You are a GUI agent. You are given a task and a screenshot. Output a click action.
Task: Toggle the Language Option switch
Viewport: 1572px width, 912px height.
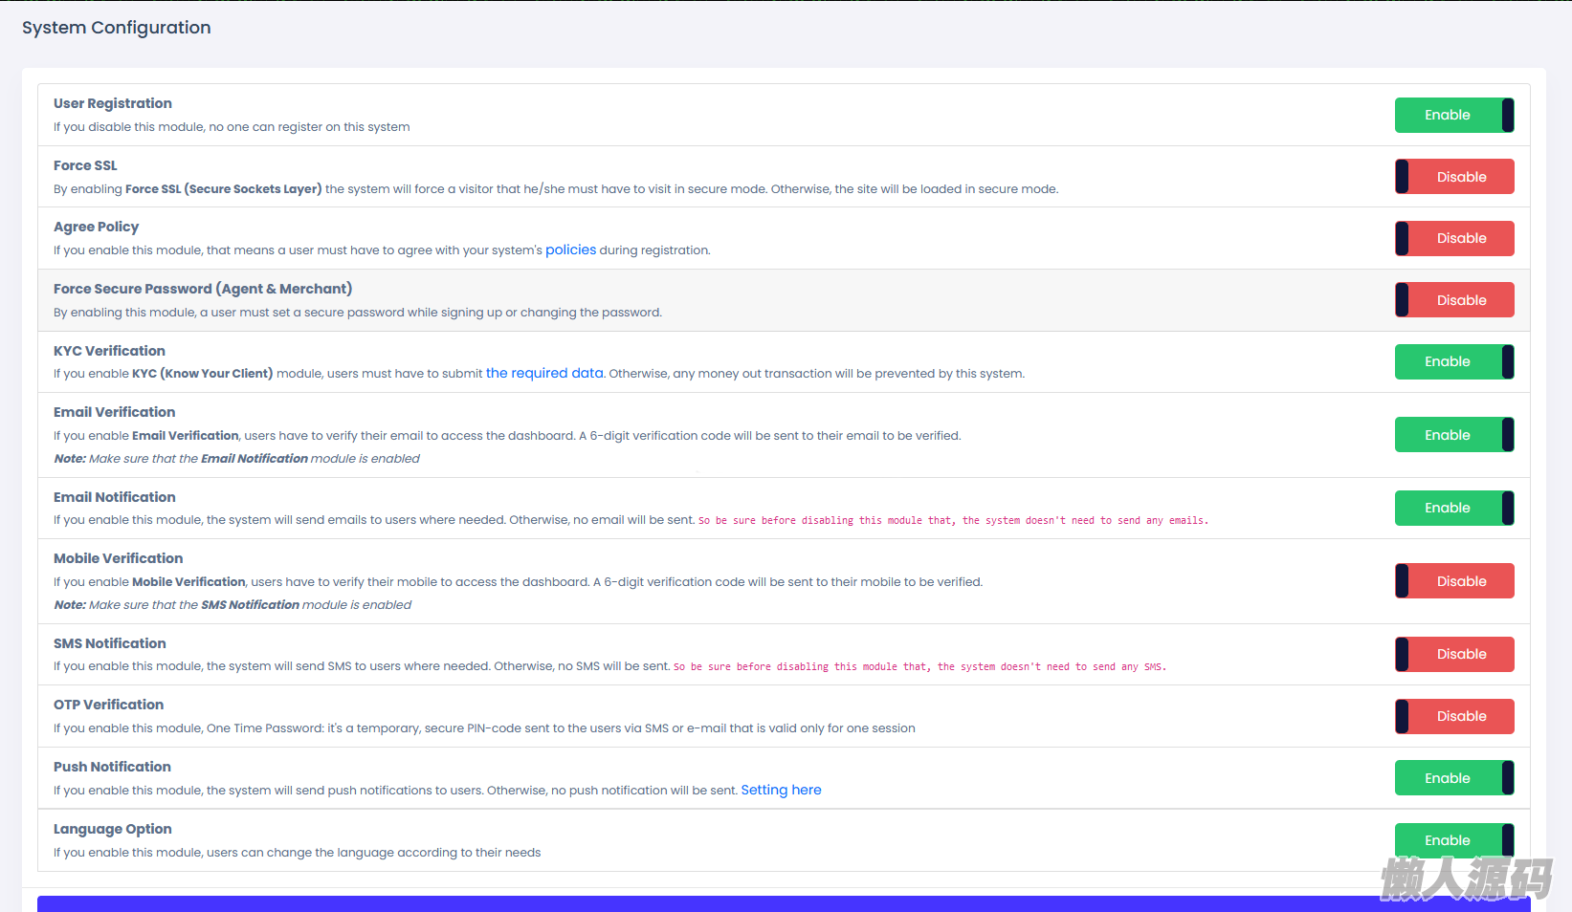1454,840
